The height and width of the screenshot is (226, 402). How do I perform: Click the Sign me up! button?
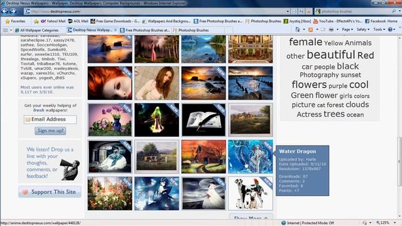pos(50,131)
